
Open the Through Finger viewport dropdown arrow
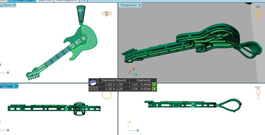click(17, 86)
